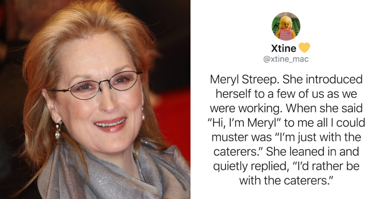381x199 pixels.
Task: Select the Lego figure's blonde hair in avatar
Action: point(285,22)
